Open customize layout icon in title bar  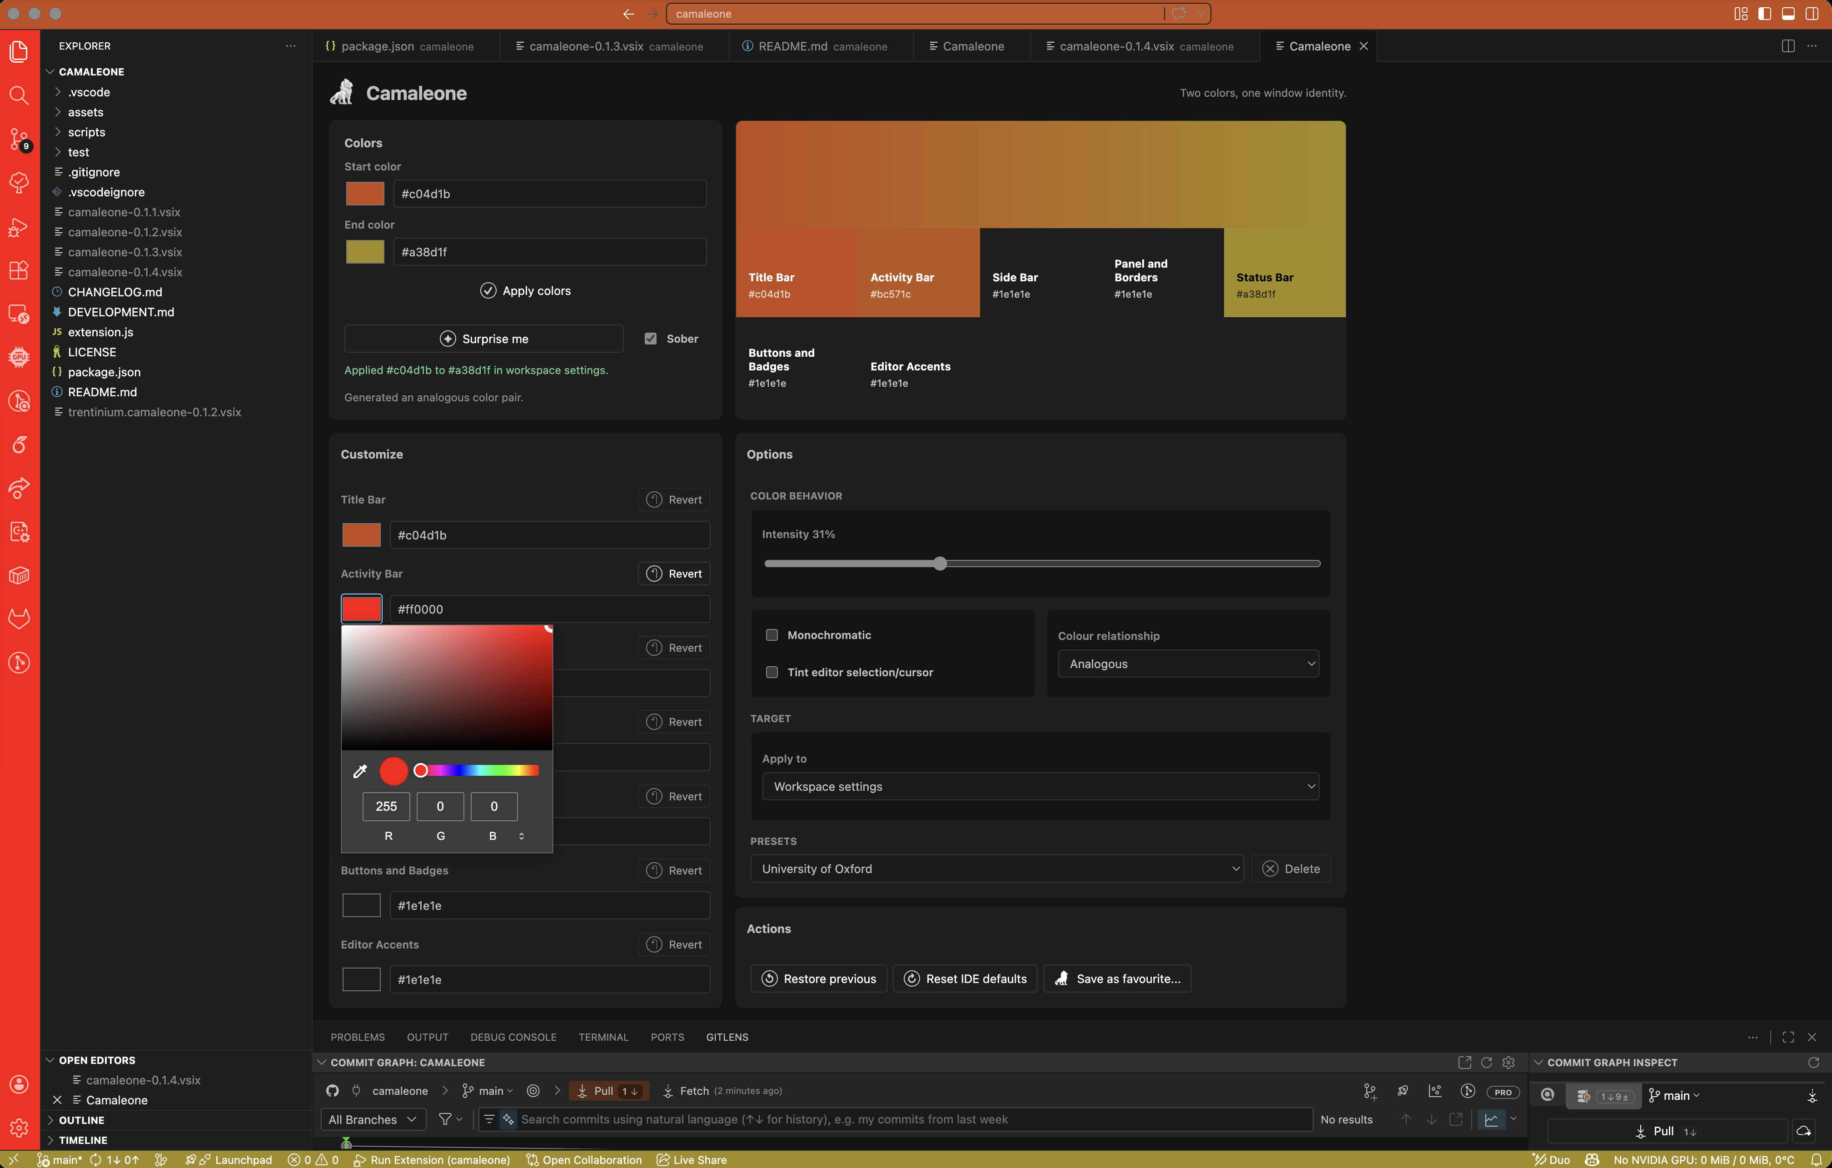1741,14
